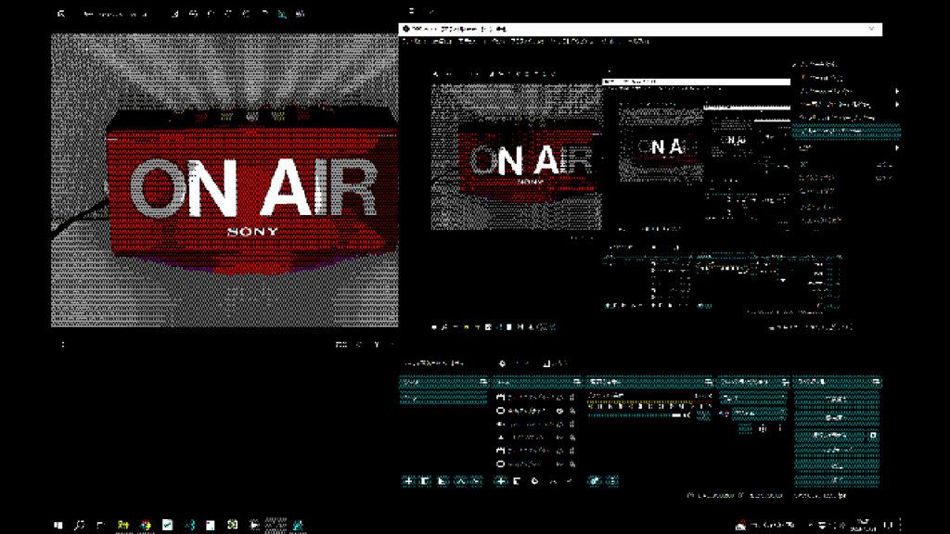This screenshot has height=534, width=950.
Task: Add a configurable transition with the plus icon
Action: (x=745, y=428)
